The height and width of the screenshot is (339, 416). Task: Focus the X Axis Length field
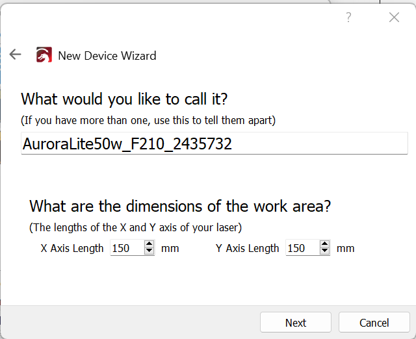(x=127, y=248)
